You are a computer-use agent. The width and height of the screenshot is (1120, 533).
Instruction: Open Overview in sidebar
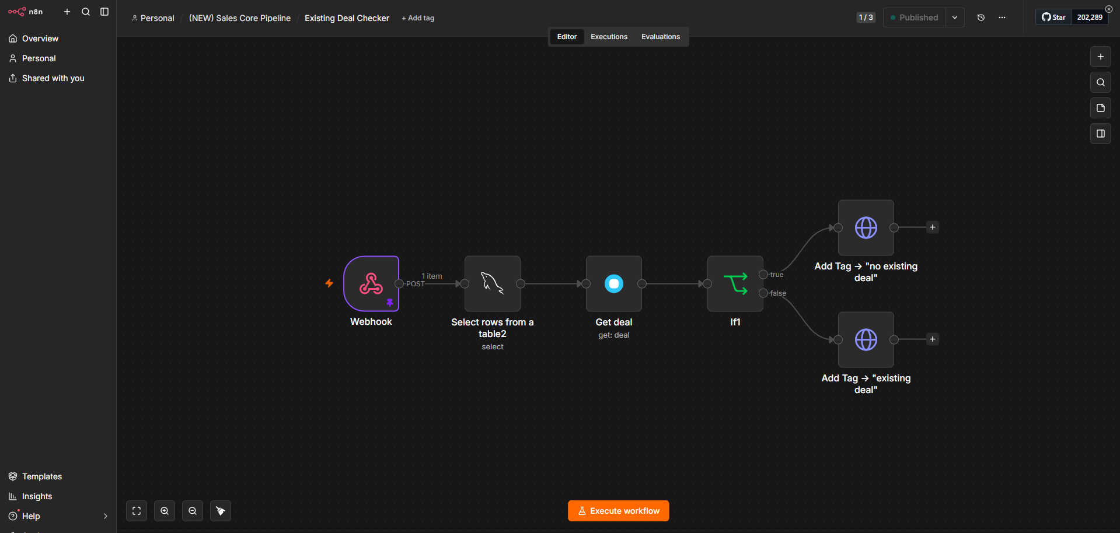(58, 38)
